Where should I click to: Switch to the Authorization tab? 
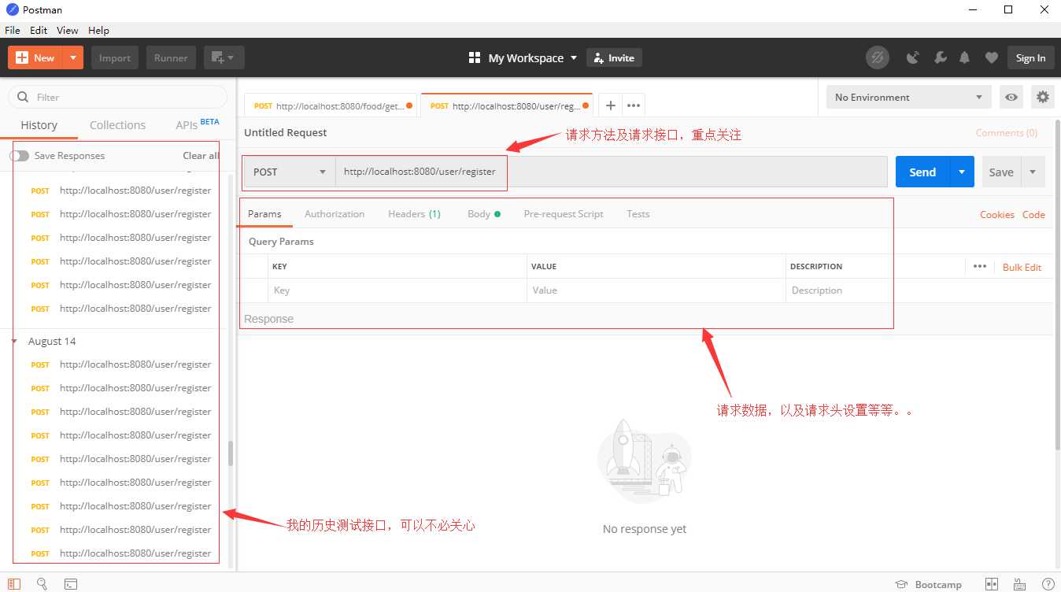[x=335, y=213]
